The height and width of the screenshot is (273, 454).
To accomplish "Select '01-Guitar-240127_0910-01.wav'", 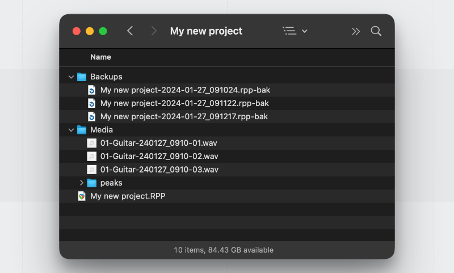I will click(159, 143).
